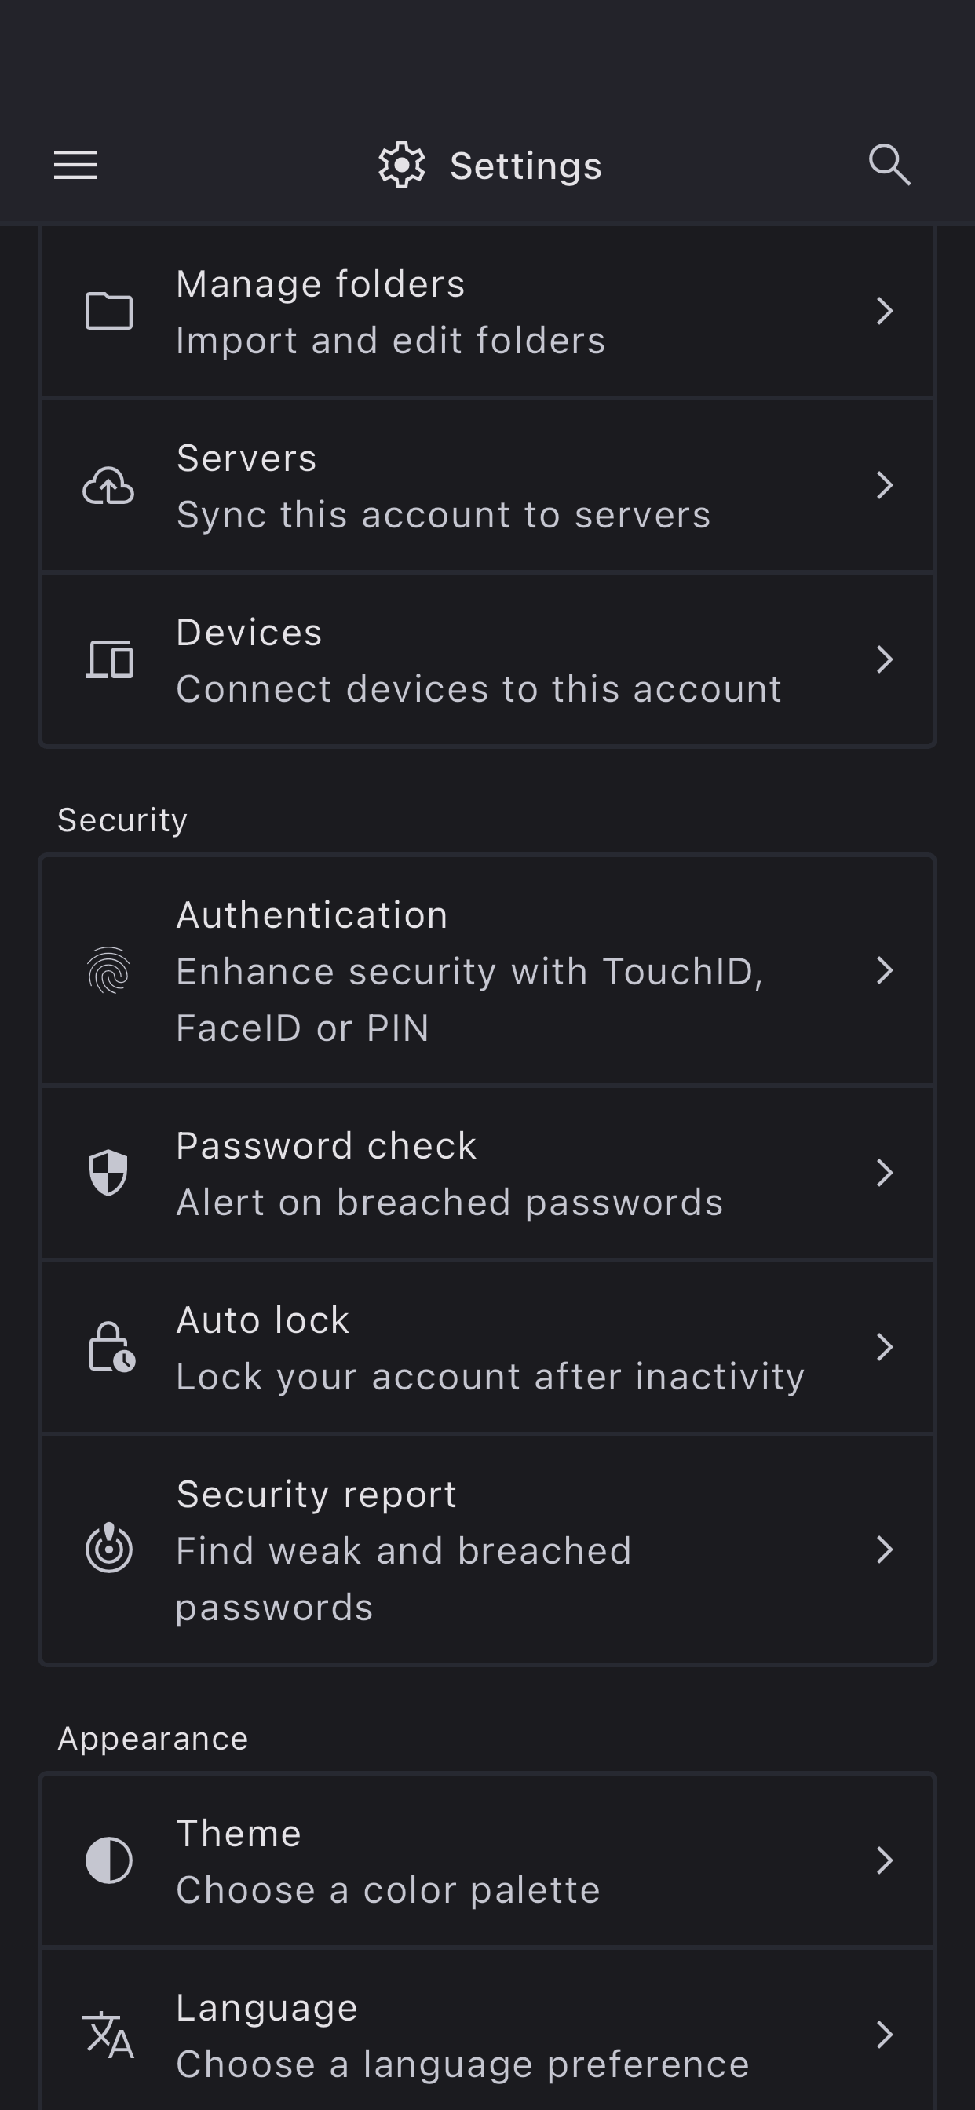Tap the Devices screens icon
Screen dimensions: 975x2110
[109, 660]
